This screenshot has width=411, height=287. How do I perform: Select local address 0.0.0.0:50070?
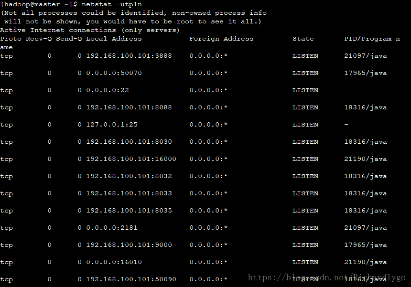click(x=114, y=73)
